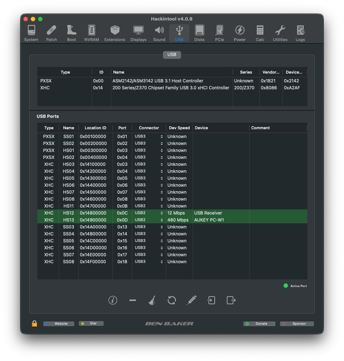Click the syringe Inject icon
This screenshot has height=361, width=344.
pyautogui.click(x=192, y=301)
